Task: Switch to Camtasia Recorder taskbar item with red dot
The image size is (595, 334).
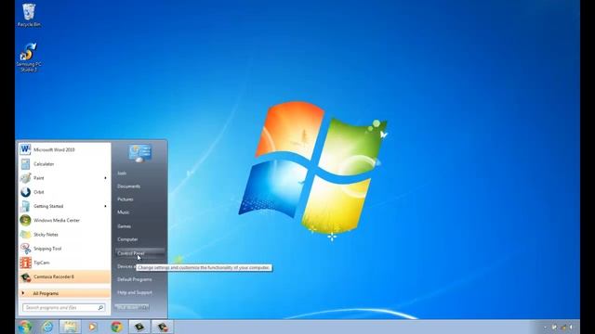Action: click(163, 327)
